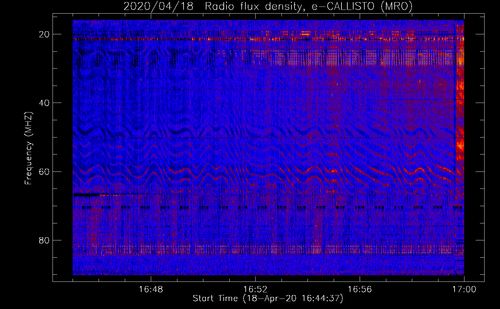Click the 17:00 time tick label

coord(464,290)
